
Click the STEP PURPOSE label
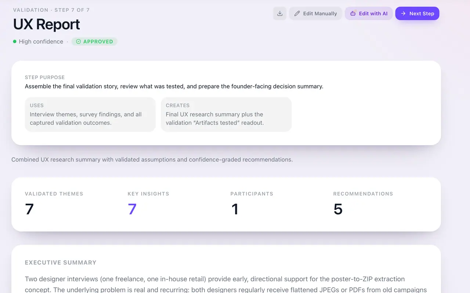[45, 77]
